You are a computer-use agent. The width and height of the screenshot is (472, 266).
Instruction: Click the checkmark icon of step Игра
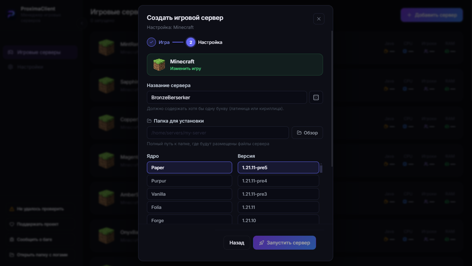click(151, 42)
